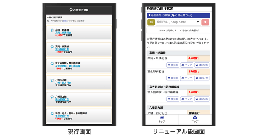Open the 中央病院行き link

pos(62,116)
